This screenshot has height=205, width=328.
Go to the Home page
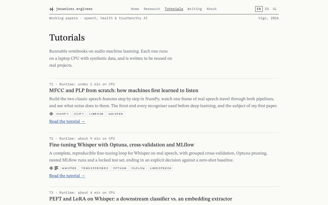pyautogui.click(x=135, y=9)
